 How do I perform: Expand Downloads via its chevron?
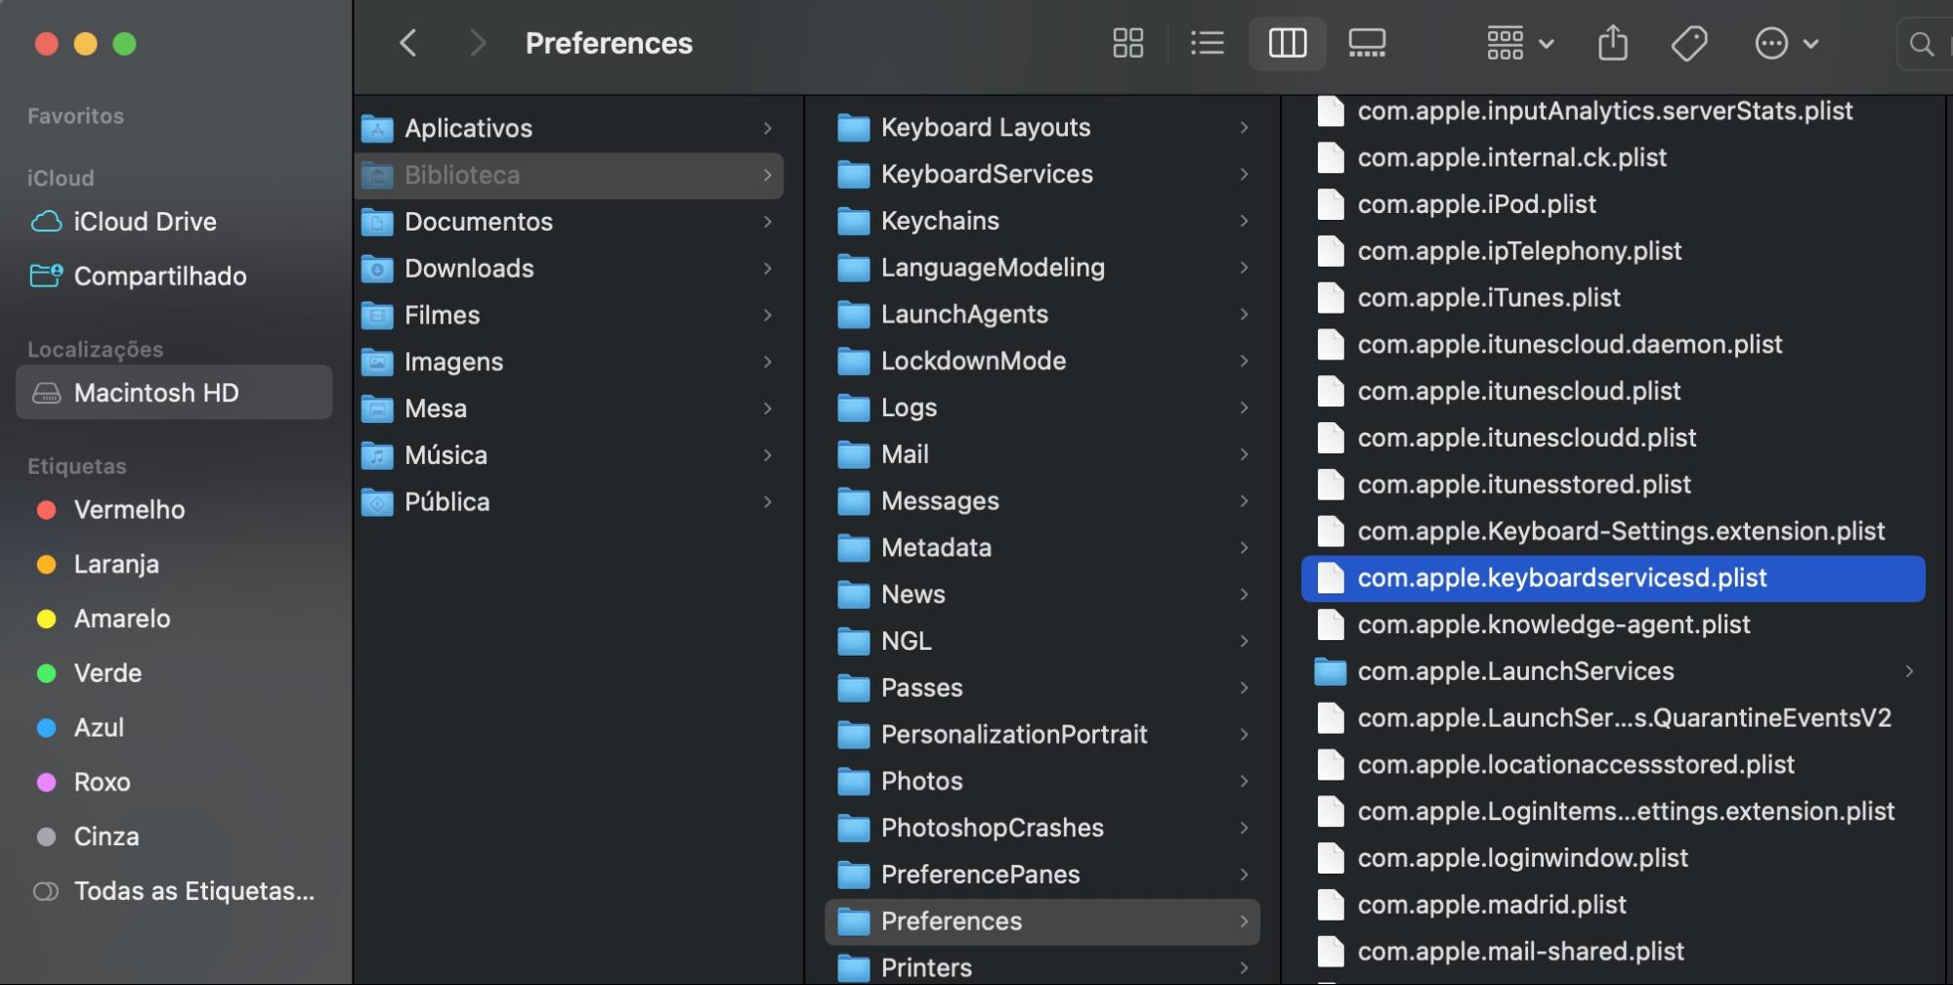point(768,269)
